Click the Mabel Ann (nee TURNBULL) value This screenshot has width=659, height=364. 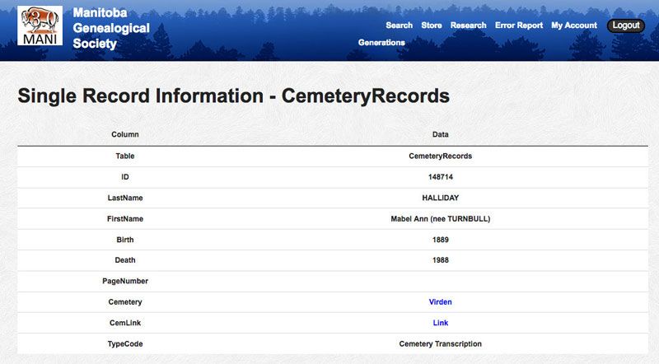440,219
